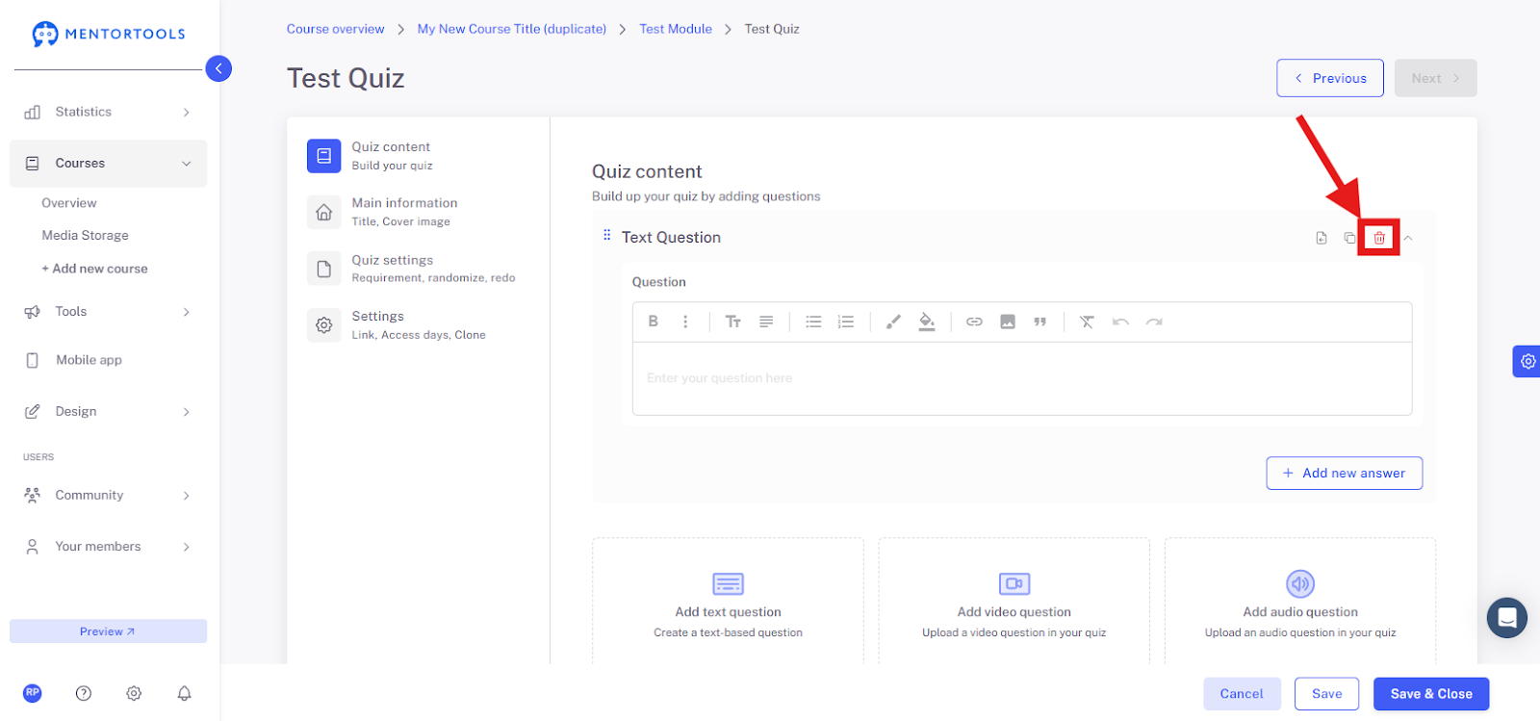Open text alignment options
The height and width of the screenshot is (721, 1540).
(766, 322)
